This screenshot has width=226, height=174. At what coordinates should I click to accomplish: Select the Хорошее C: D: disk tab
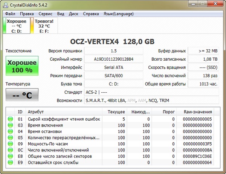tap(17, 26)
